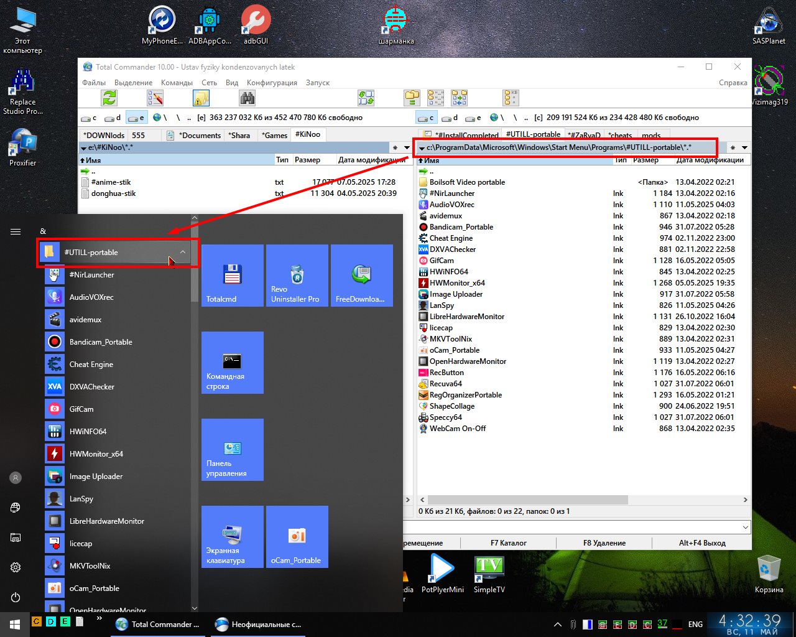Open the Экранная клавиатура tile
The image size is (796, 637).
233,537
